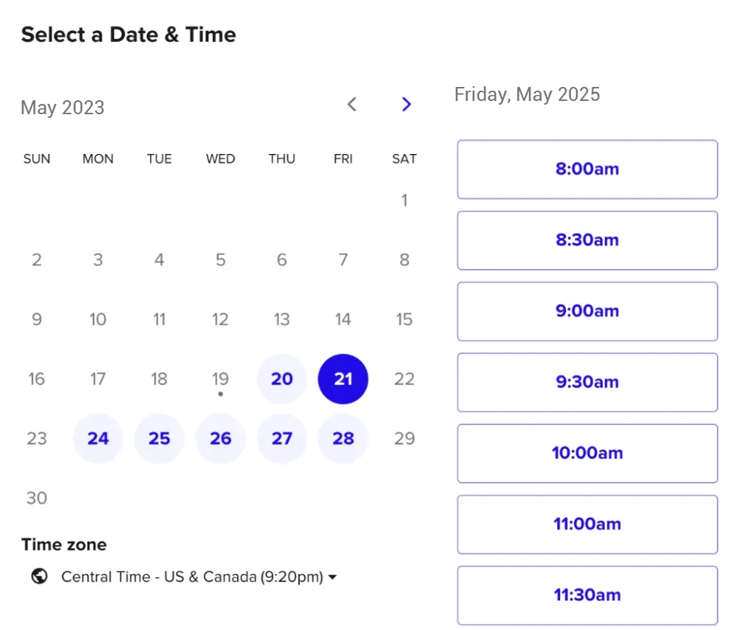Screen dimensions: 736x630
Task: Pick the 9:30am time slot
Action: [x=587, y=382]
